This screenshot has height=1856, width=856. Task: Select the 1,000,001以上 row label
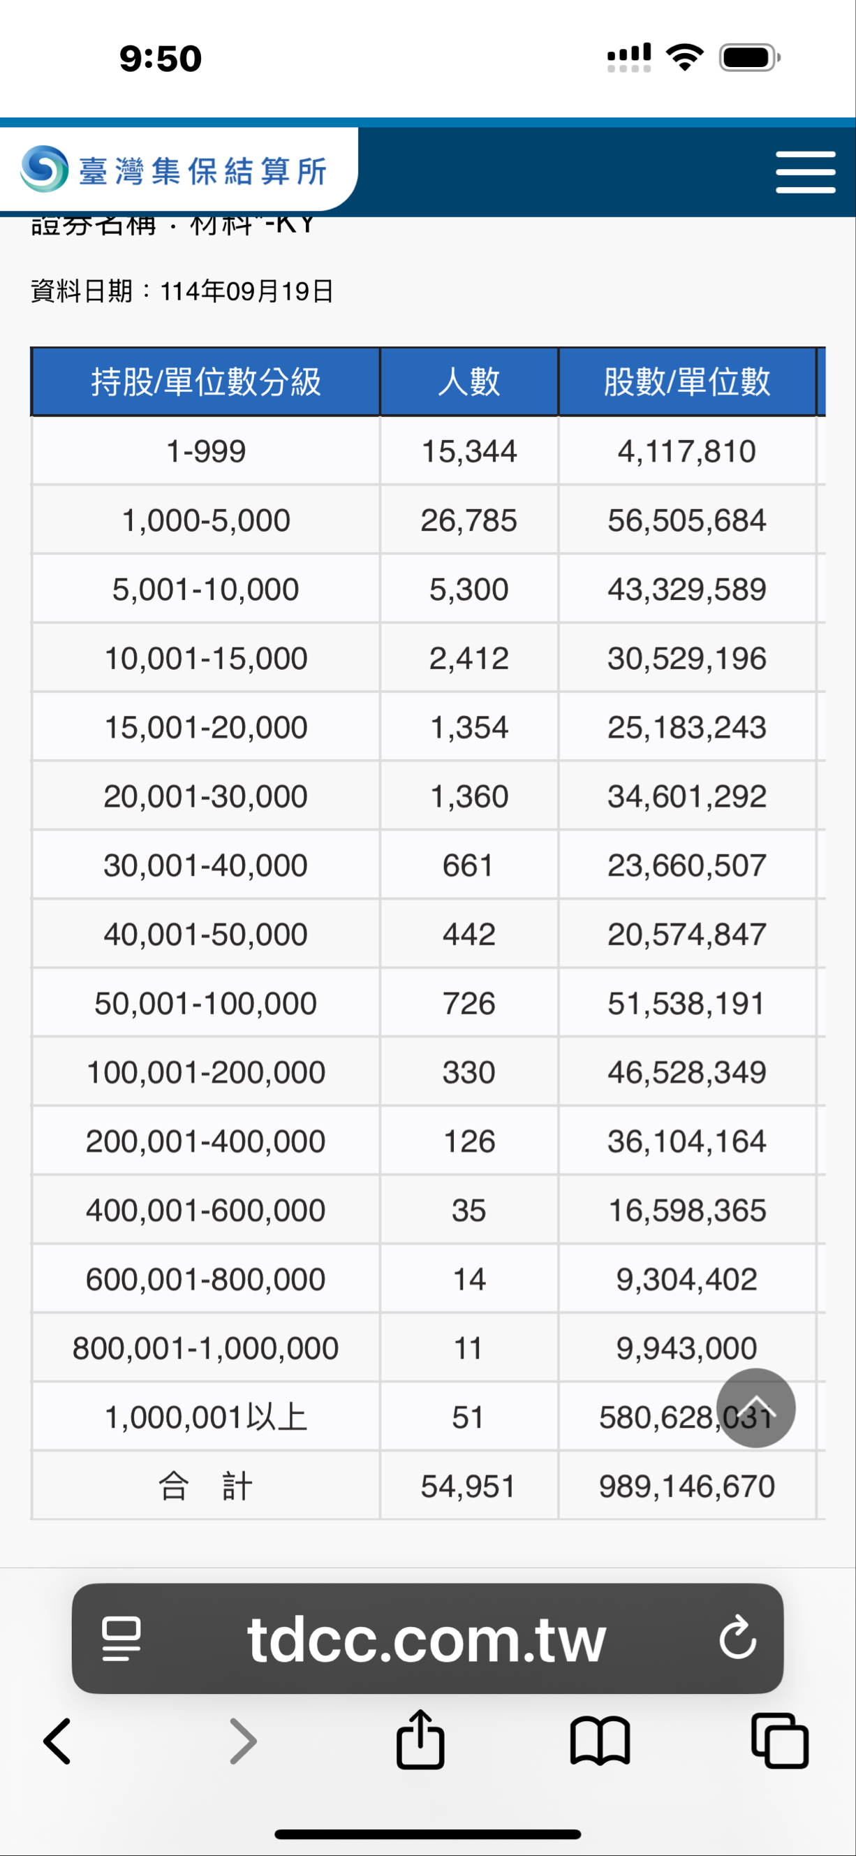point(206,1417)
